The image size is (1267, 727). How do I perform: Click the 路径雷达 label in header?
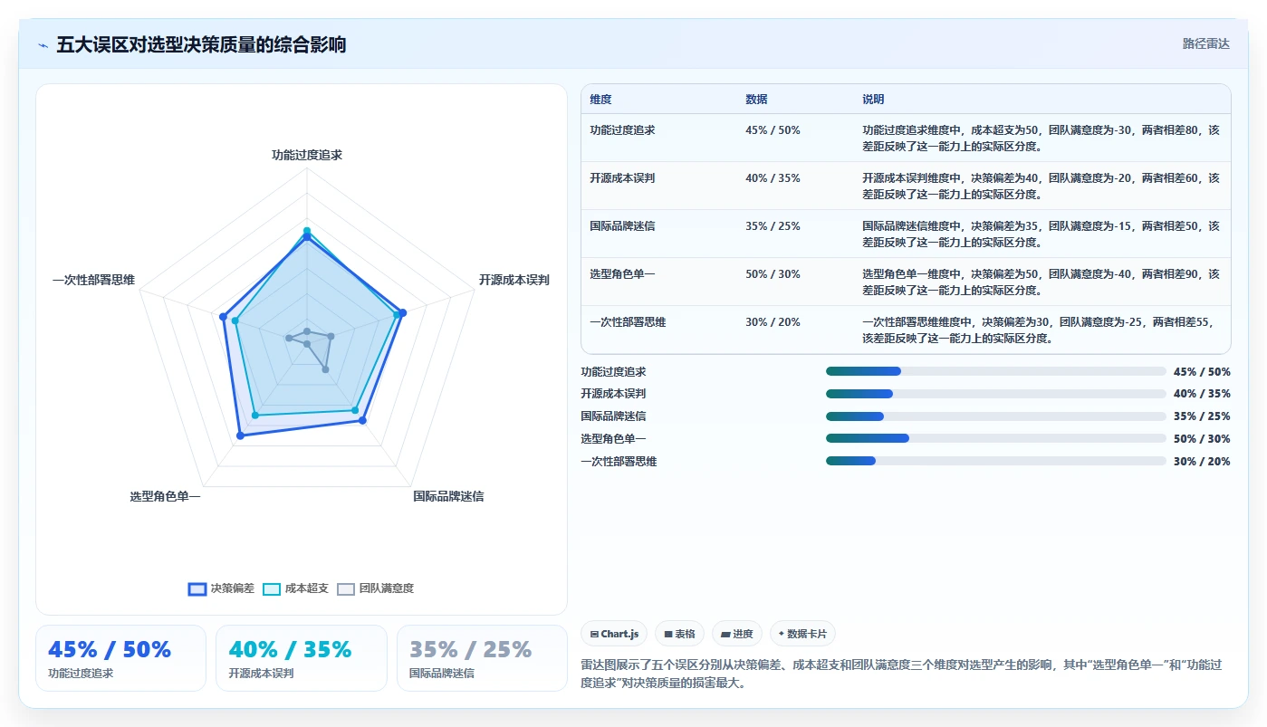point(1205,43)
